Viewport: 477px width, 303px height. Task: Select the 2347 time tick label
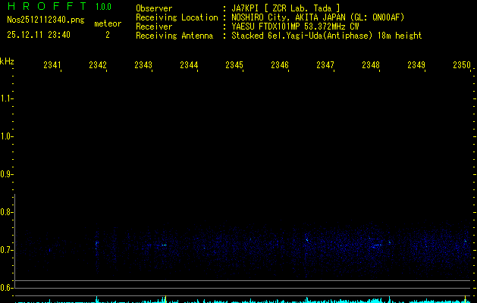(x=325, y=66)
